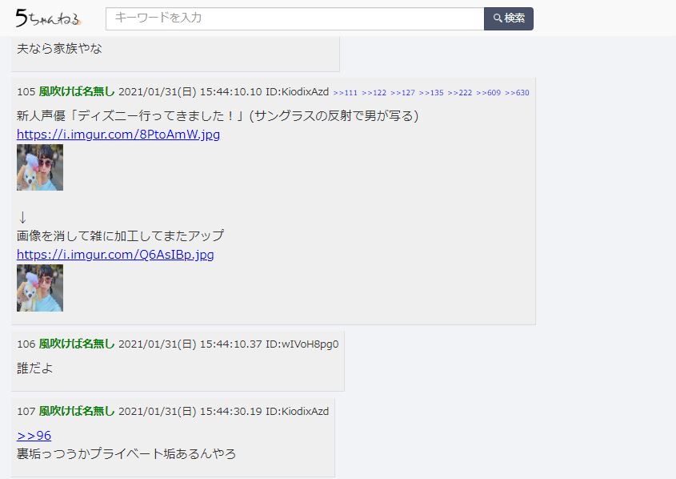Screen dimensions: 676x479
Task: Click the 画像を消して雑に加工 message line
Action: (x=120, y=235)
